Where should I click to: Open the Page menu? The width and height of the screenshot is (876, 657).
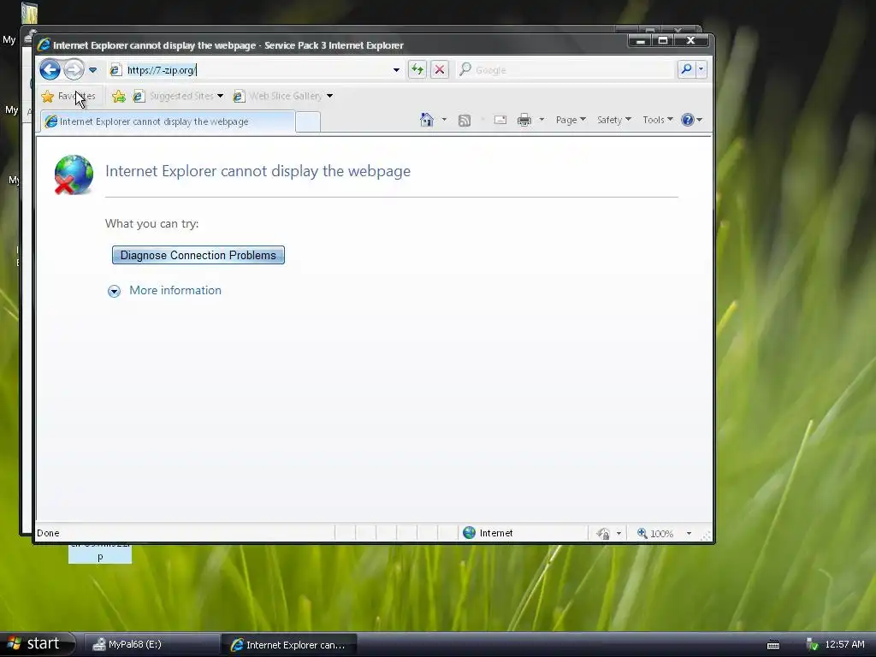click(x=571, y=120)
